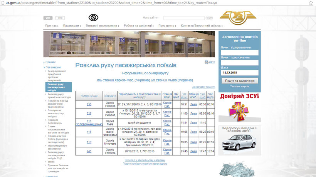
Task: Open Робота на залізниці menu
Action: click(x=139, y=26)
